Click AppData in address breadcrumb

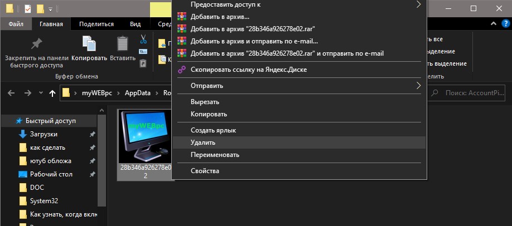(137, 93)
